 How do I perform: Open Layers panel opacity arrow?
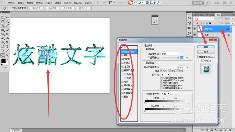tap(232, 18)
